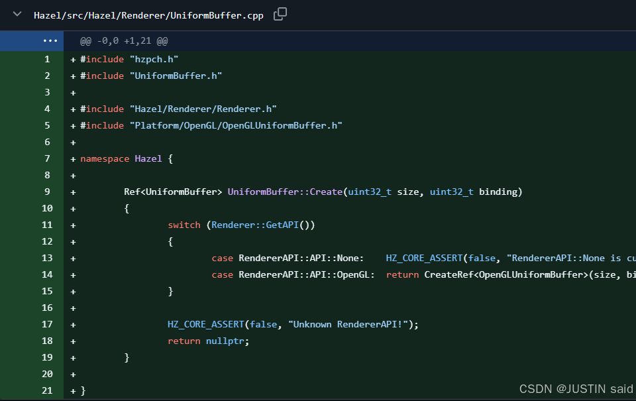This screenshot has width=636, height=401.
Task: Select line number 9 in the diff
Action: [47, 192]
